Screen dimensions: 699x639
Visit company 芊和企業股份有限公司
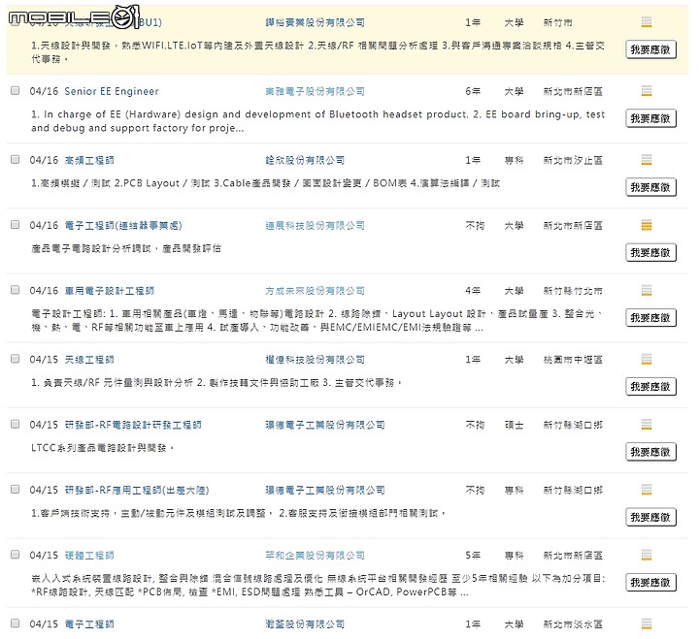[x=315, y=556]
